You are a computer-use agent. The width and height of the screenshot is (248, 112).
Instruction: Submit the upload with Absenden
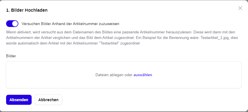click(19, 100)
